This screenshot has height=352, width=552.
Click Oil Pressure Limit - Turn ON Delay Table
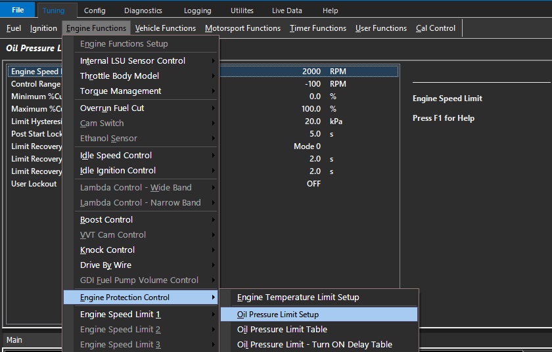point(314,345)
